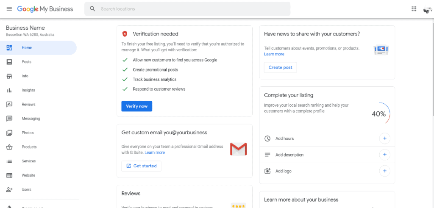Open the Google apps grid
The width and height of the screenshot is (434, 208).
click(x=414, y=9)
